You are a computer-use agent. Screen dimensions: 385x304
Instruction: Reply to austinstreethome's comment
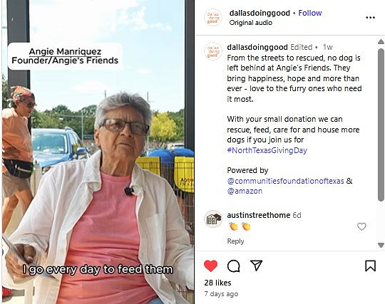(235, 241)
